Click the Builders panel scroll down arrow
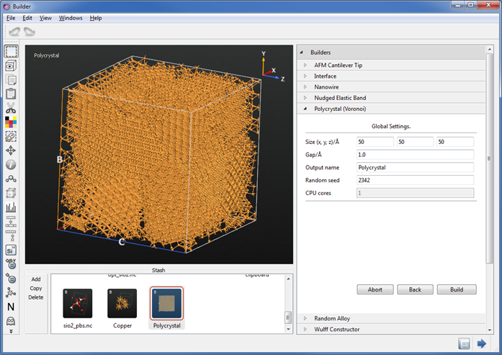502x355 pixels. [489, 330]
